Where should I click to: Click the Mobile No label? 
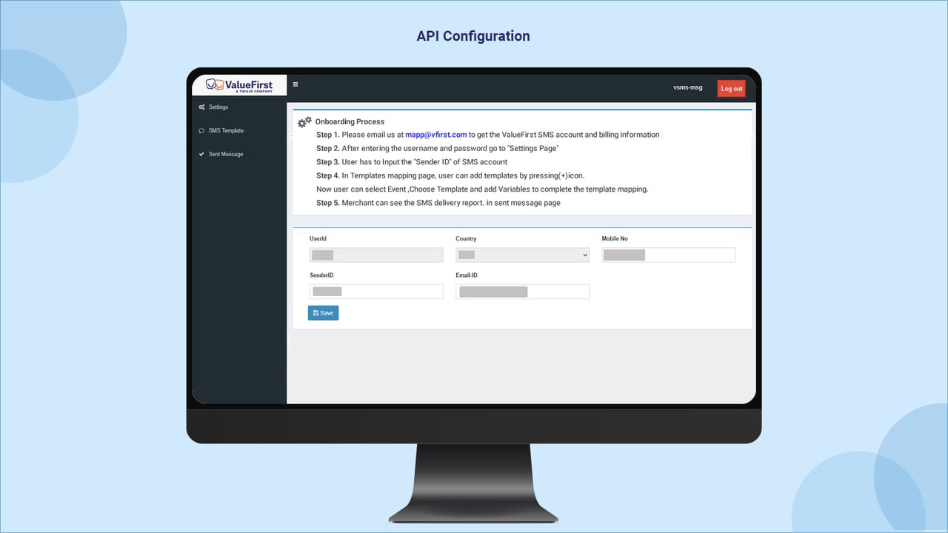pos(615,238)
